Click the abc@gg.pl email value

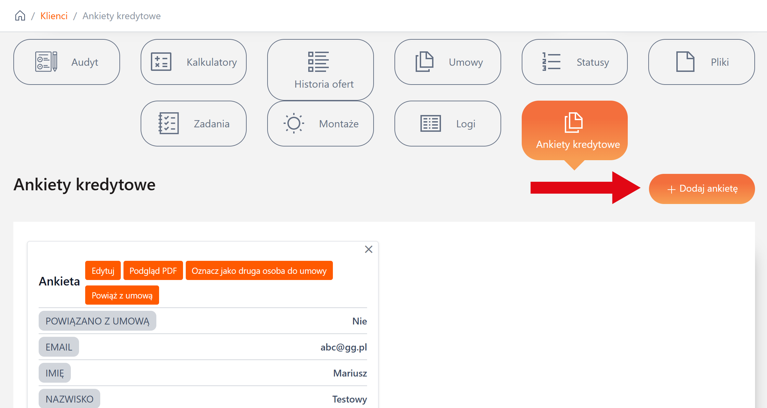(343, 347)
